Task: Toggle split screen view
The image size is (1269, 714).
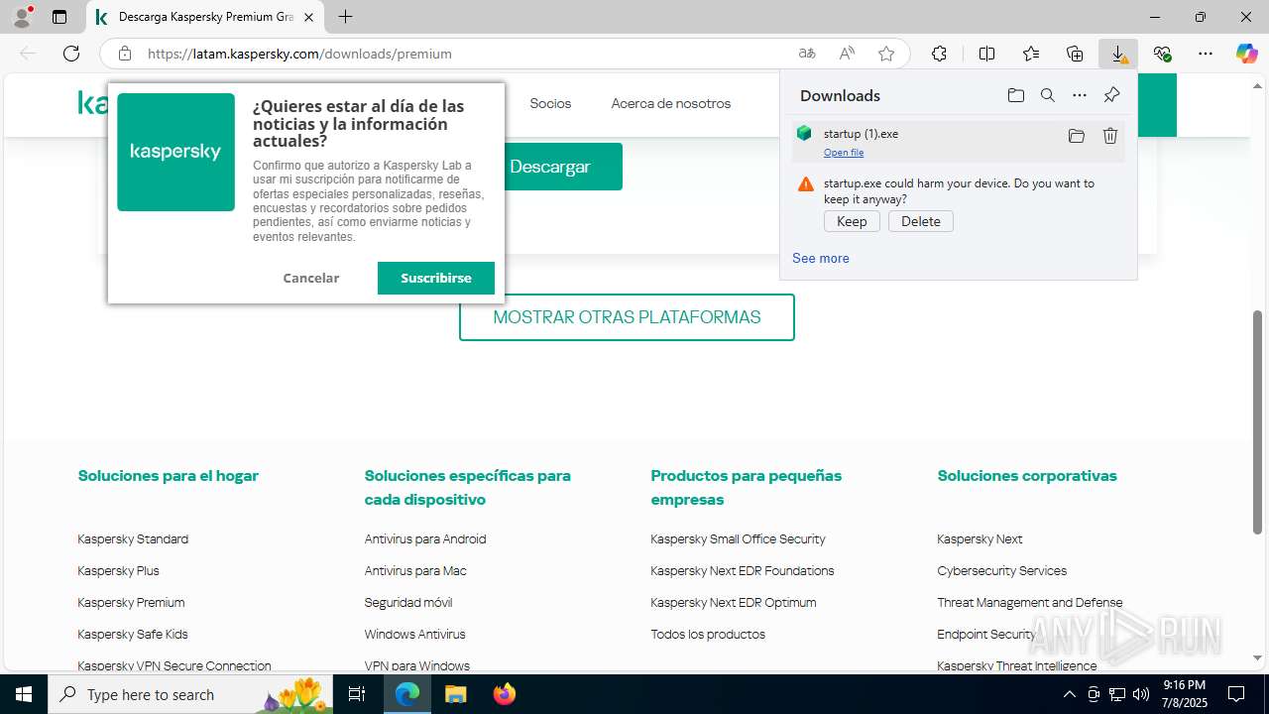Action: pyautogui.click(x=986, y=54)
